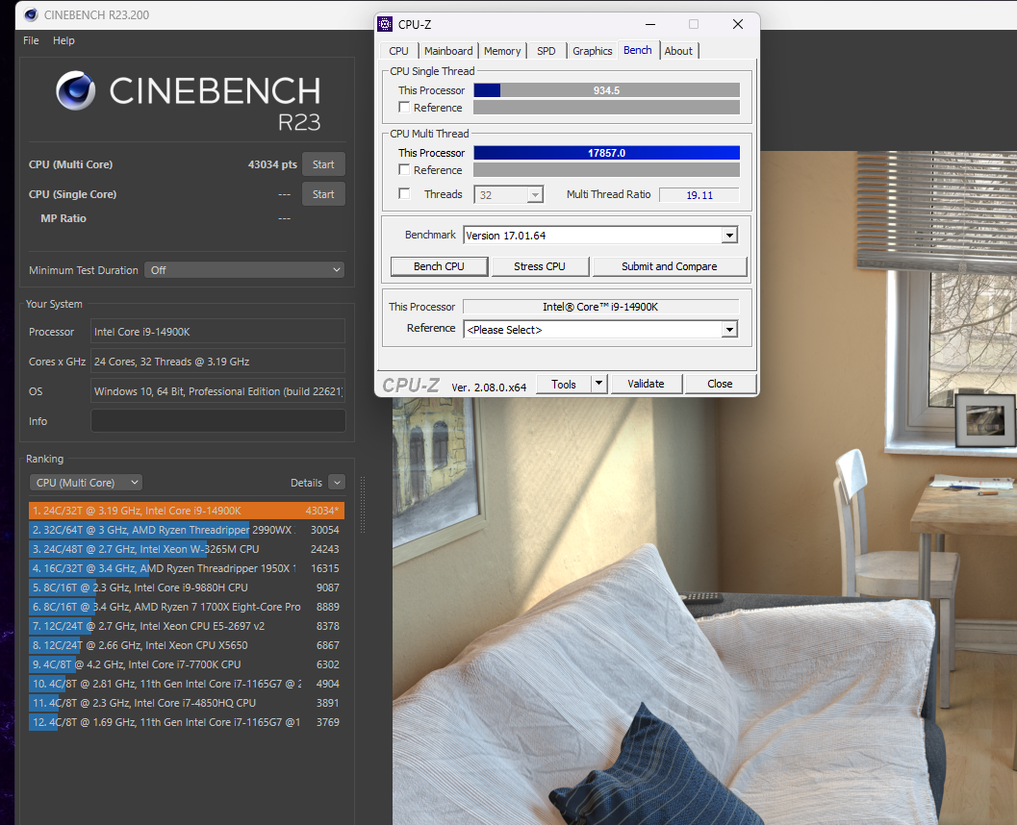The height and width of the screenshot is (825, 1017).
Task: Click the Tools button in CPU-Z
Action: 564,384
